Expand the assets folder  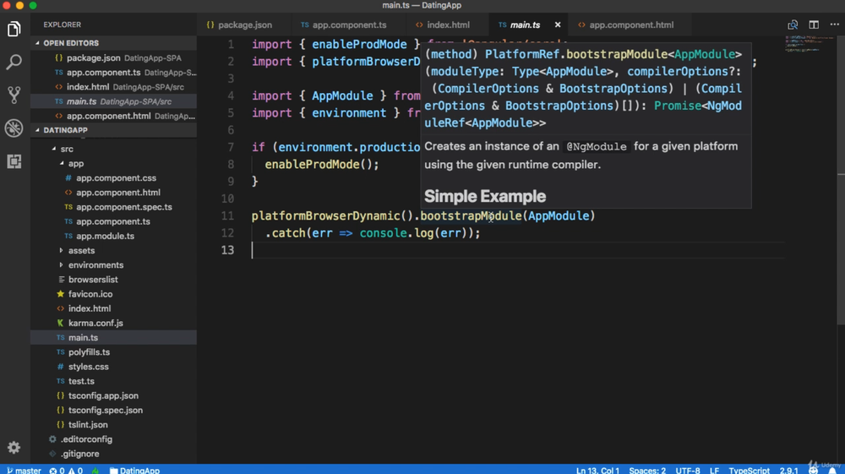(x=81, y=251)
